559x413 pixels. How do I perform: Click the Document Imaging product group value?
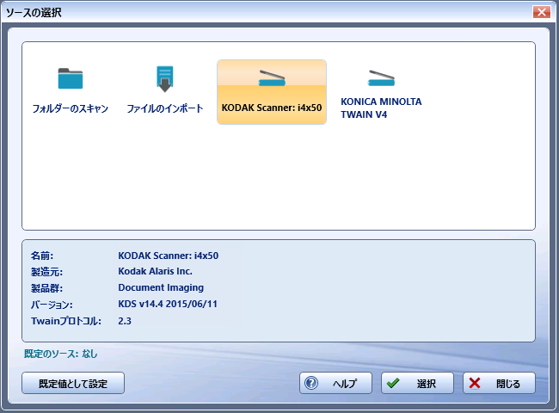tap(161, 288)
